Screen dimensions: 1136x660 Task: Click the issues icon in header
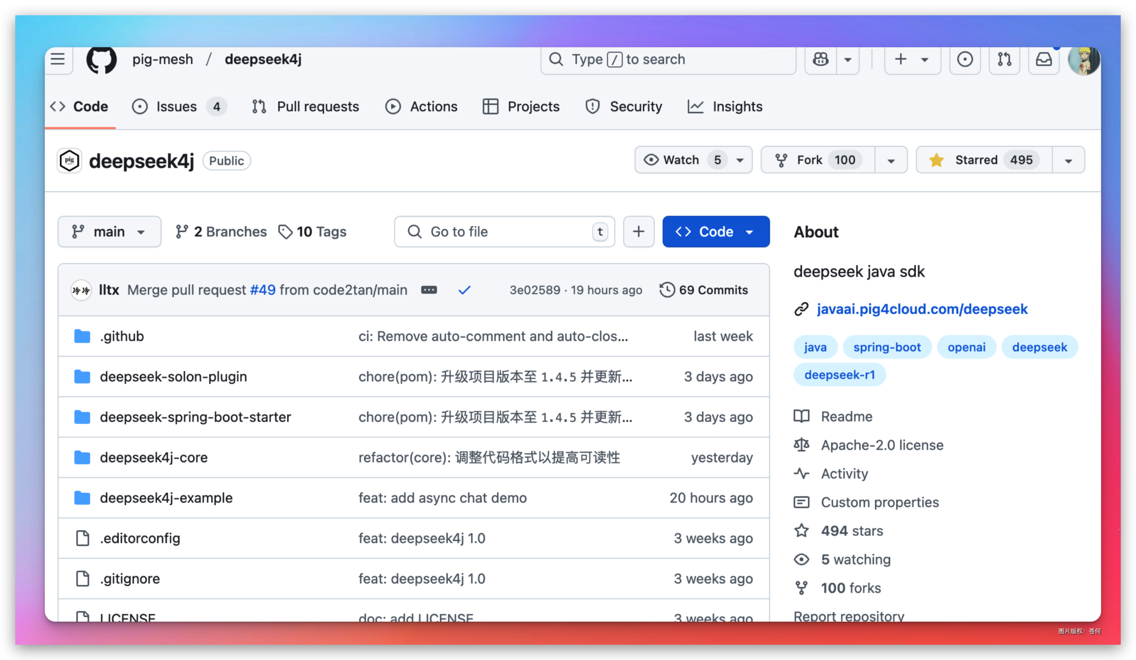[x=965, y=59]
